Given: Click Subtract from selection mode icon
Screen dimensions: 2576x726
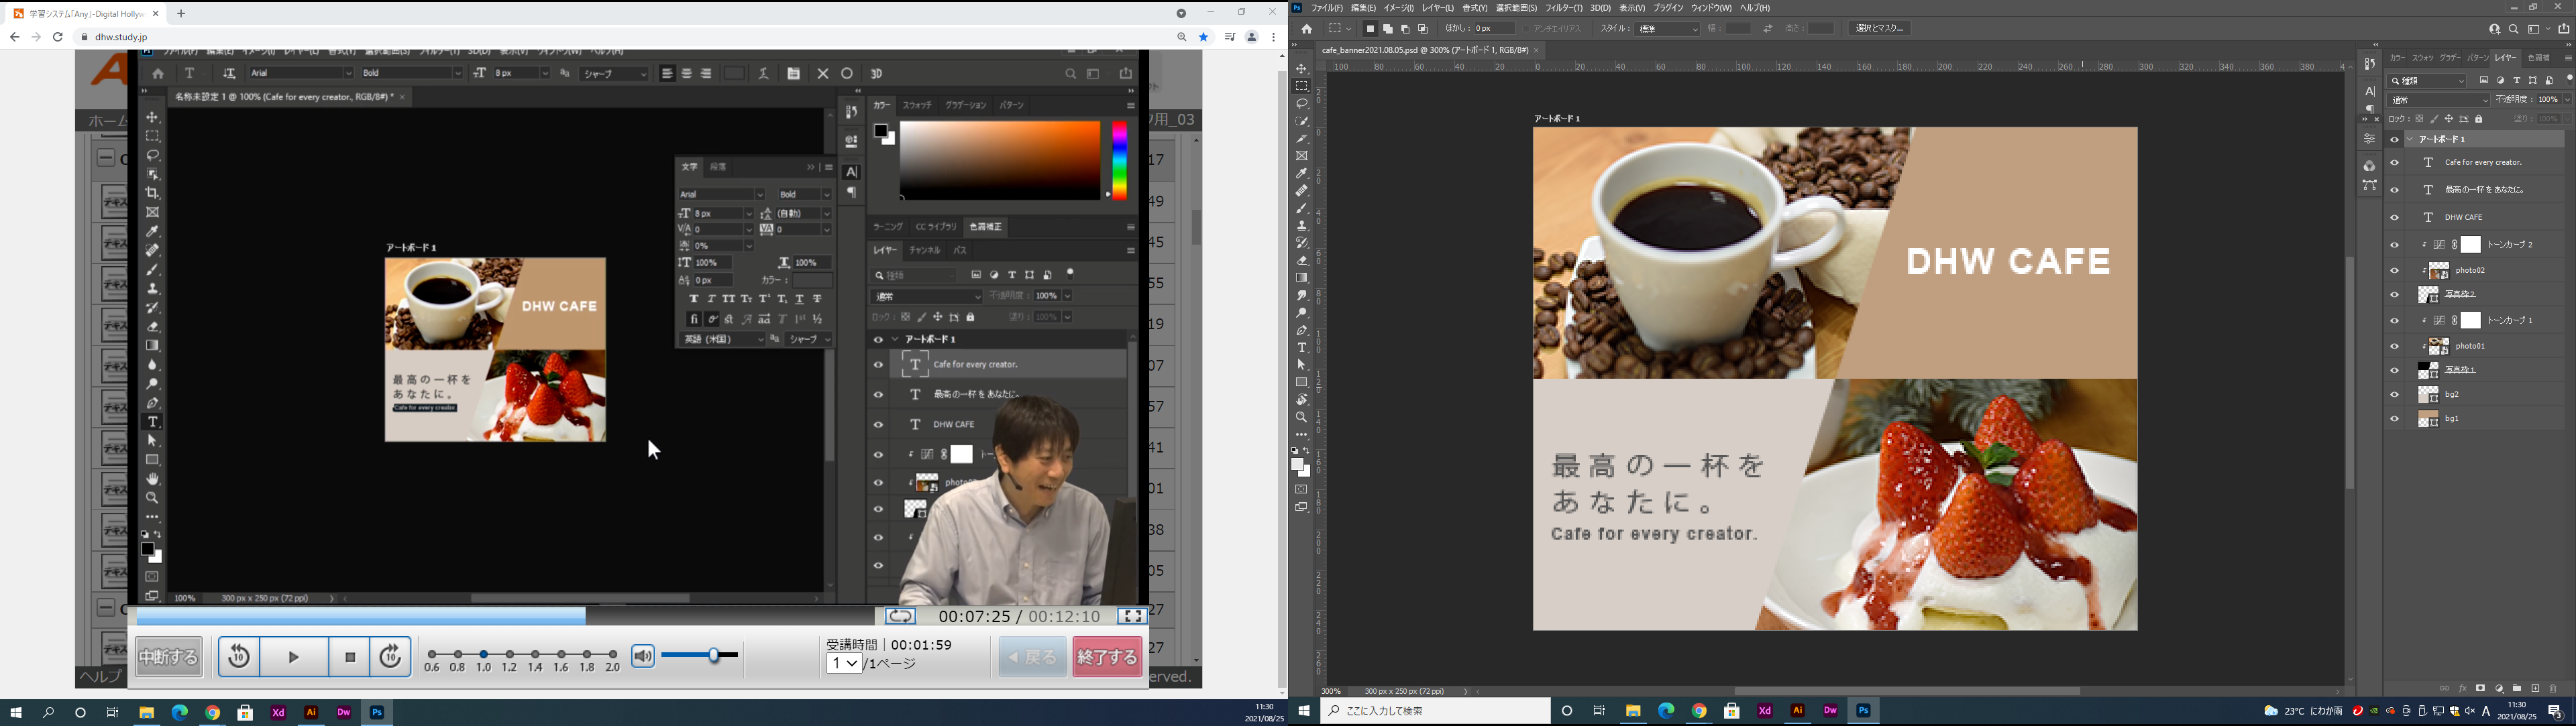Looking at the screenshot, I should (1405, 29).
